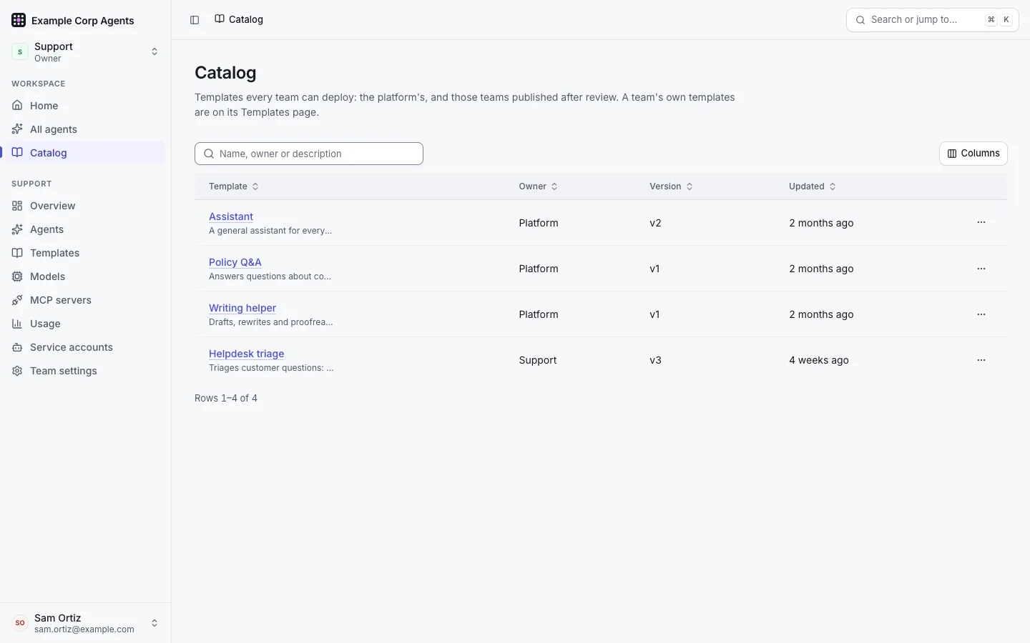Click the v3 version cell
Screen dimensions: 1030x643
[x=655, y=360]
